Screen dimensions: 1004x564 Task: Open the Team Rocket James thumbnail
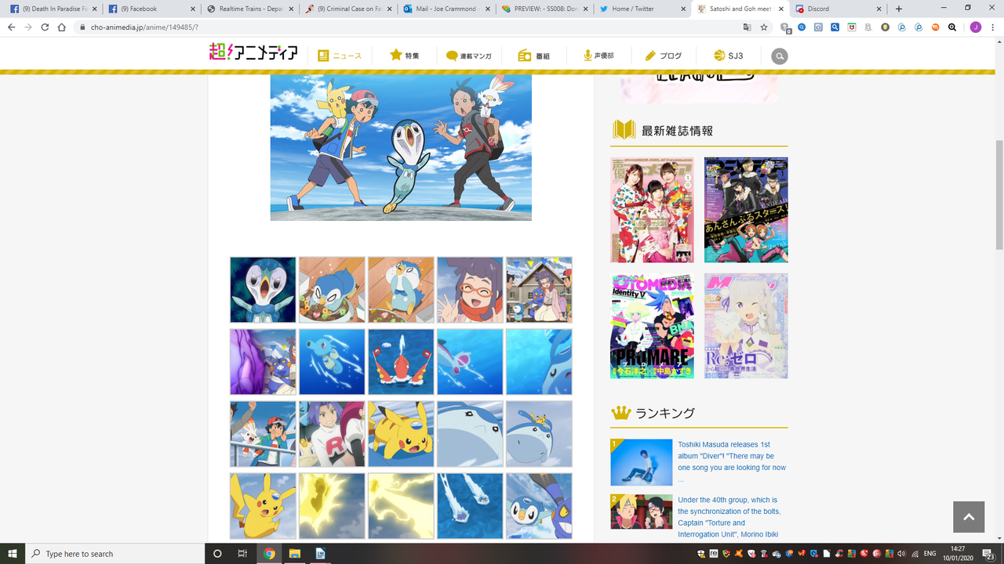[332, 434]
